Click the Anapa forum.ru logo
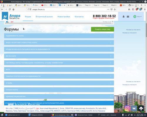Image resolution: width=147 pixels, height=117 pixels. point(11,16)
